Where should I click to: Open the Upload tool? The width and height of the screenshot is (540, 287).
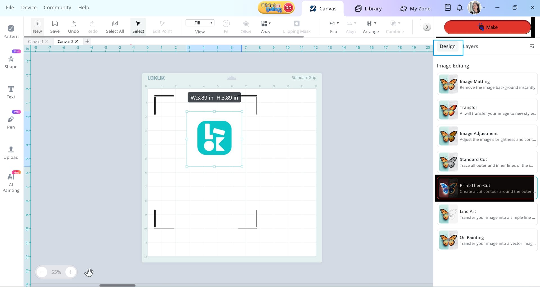point(11,153)
